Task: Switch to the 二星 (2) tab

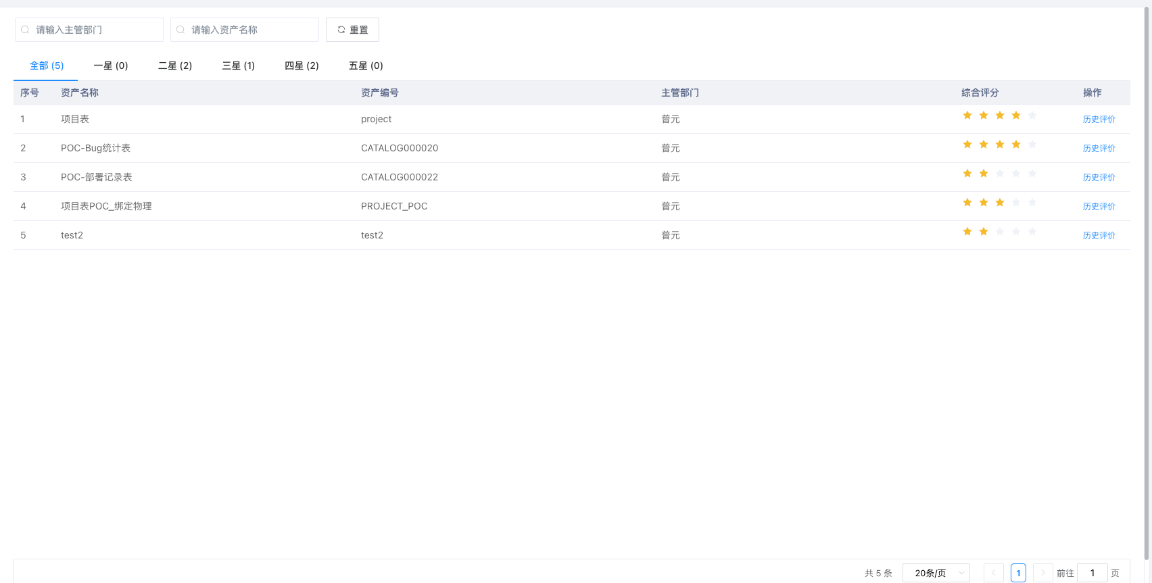Action: pos(175,66)
